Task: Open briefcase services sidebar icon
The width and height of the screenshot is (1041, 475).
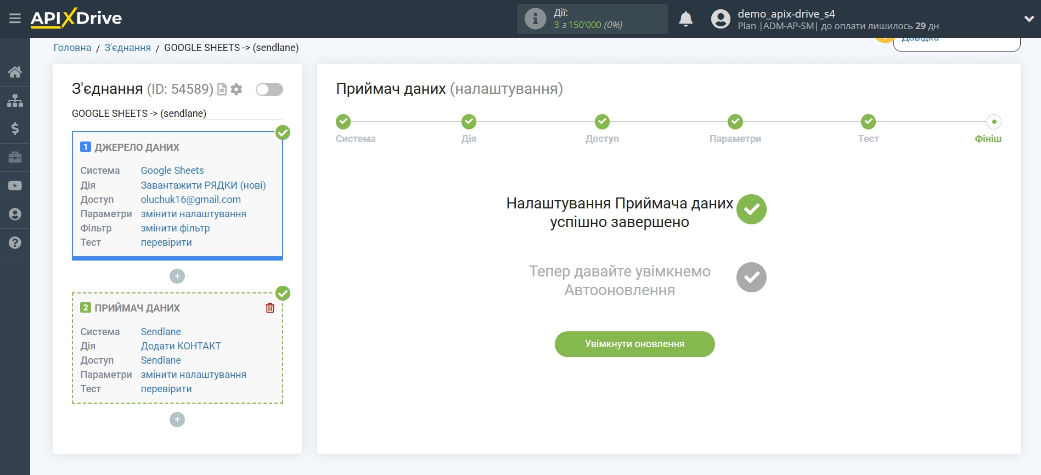Action: pyautogui.click(x=15, y=157)
